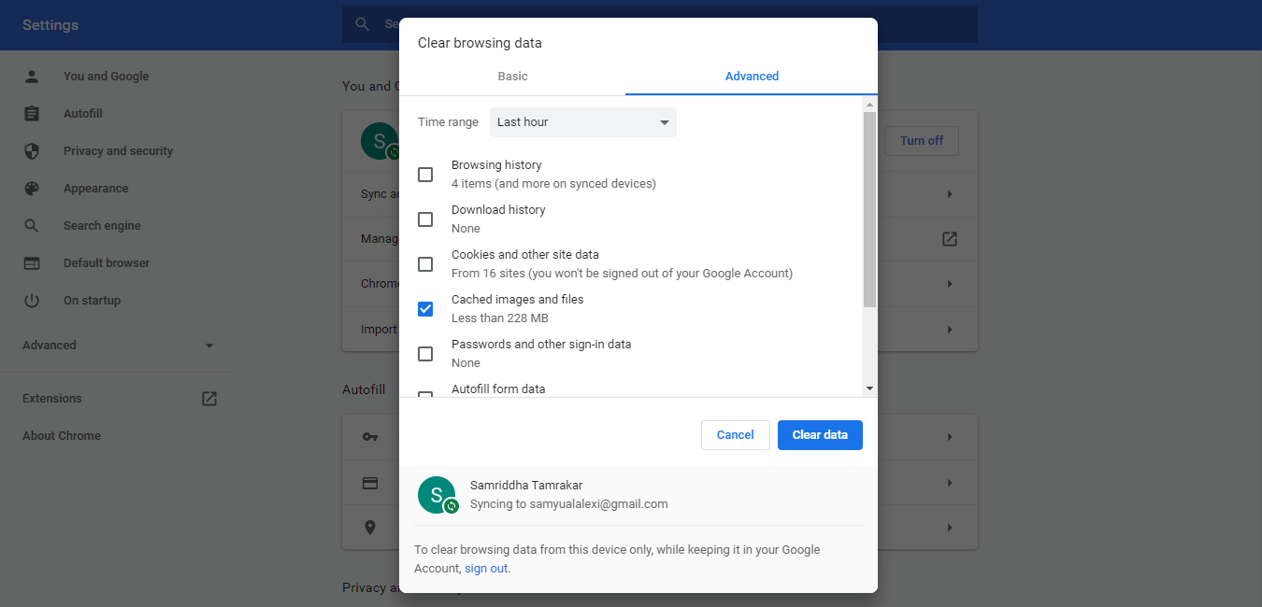Click the search icon in Settings search bar
1262x607 pixels.
[x=362, y=24]
